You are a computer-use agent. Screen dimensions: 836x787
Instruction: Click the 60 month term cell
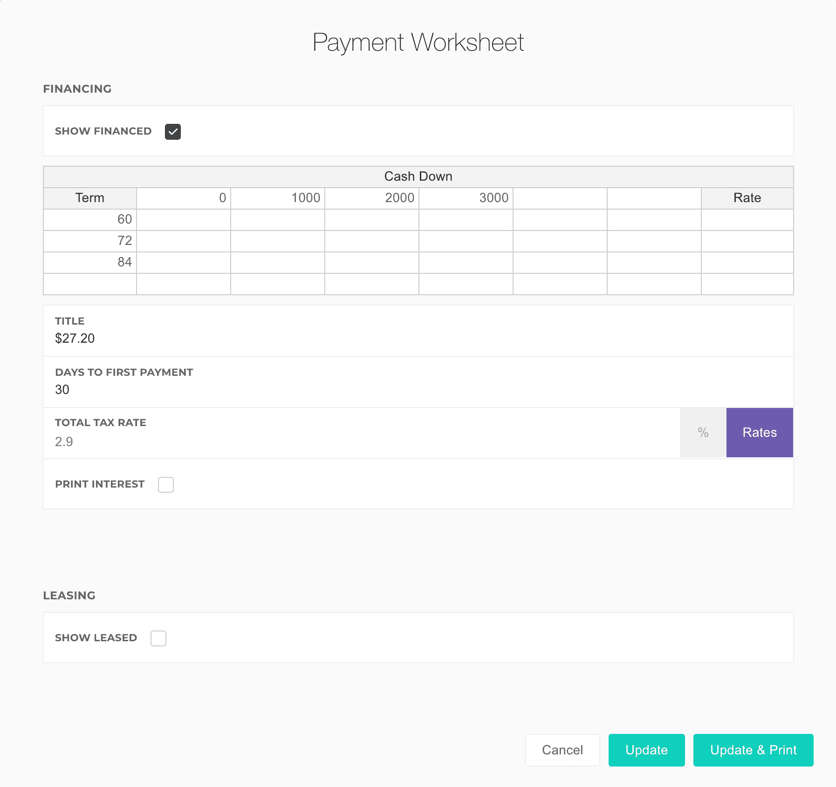click(x=90, y=219)
